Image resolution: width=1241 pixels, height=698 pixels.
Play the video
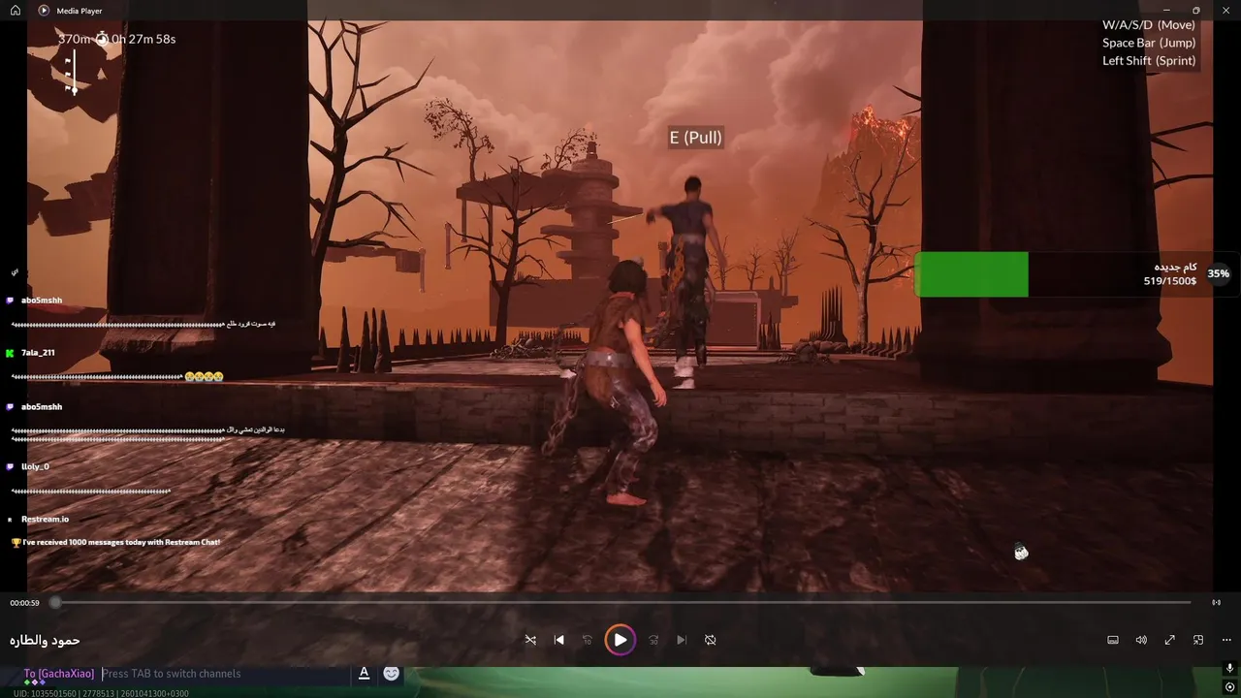[x=620, y=640]
